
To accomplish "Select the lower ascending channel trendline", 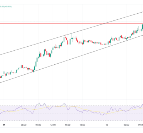I will click(x=71, y=59).
